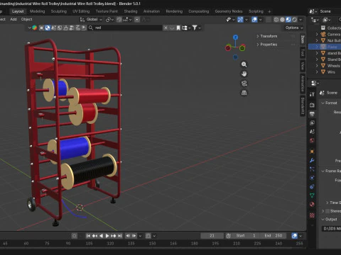Open sidebar View tab

303,66
